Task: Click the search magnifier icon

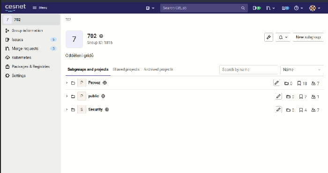Action: click(x=243, y=8)
